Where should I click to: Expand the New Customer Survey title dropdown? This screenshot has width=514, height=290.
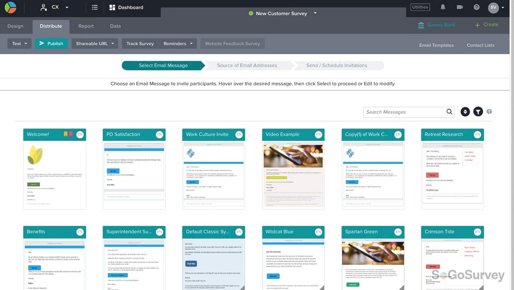[314, 13]
